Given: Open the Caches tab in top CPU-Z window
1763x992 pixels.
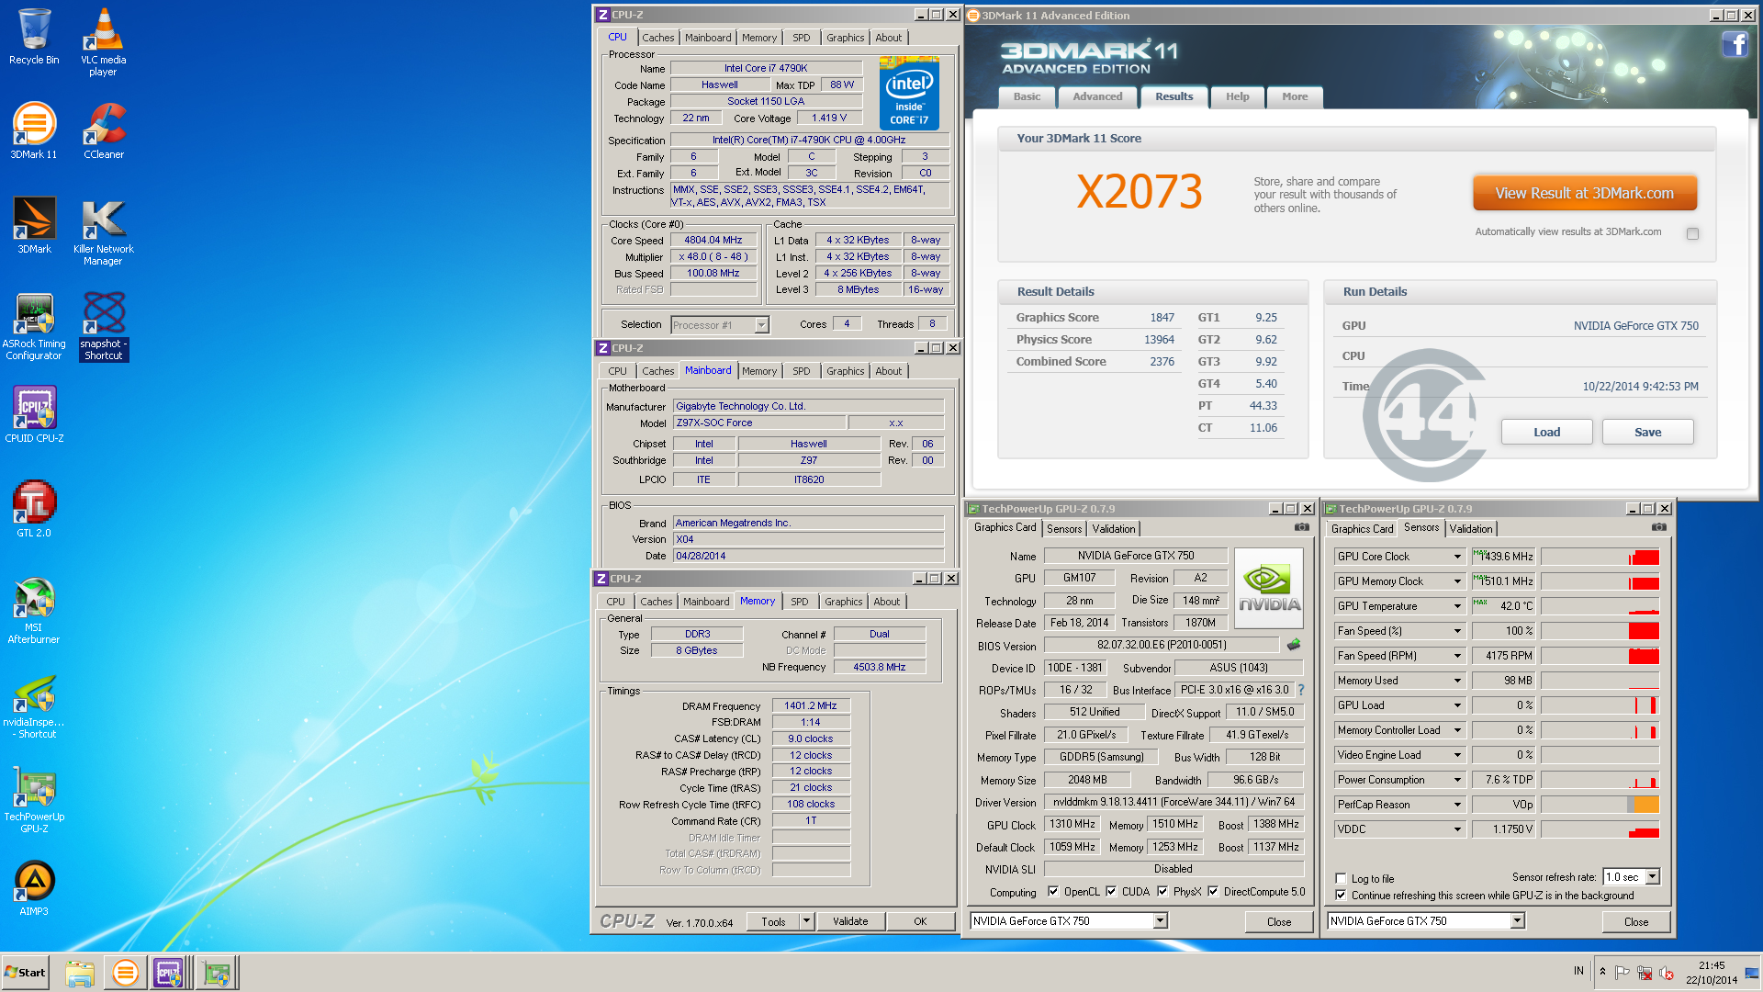Looking at the screenshot, I should point(657,38).
